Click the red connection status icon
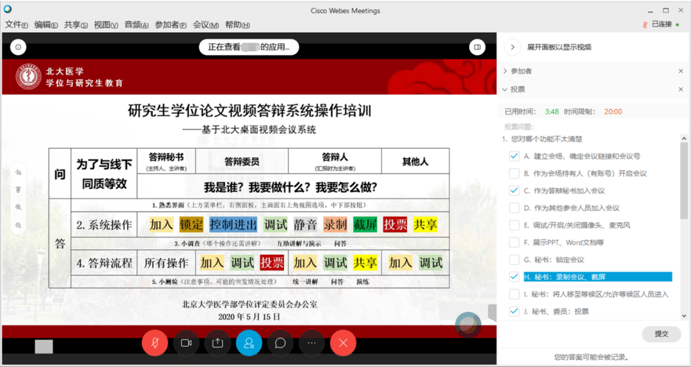 pos(645,25)
